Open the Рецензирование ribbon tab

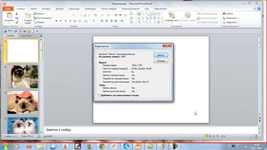pyautogui.click(x=131, y=9)
